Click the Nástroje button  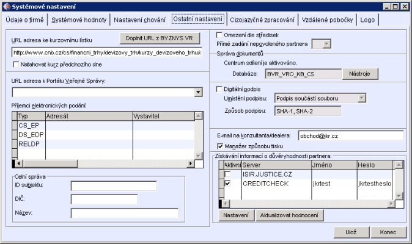tap(359, 73)
